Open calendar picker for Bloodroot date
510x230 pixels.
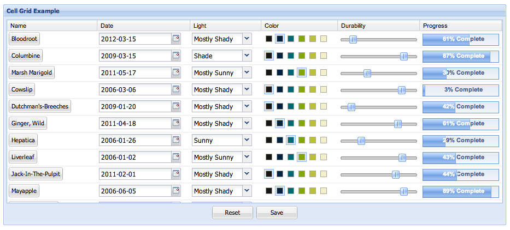(176, 39)
